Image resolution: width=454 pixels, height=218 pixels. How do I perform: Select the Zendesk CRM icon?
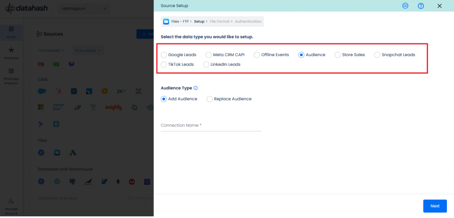pyautogui.click(x=138, y=91)
